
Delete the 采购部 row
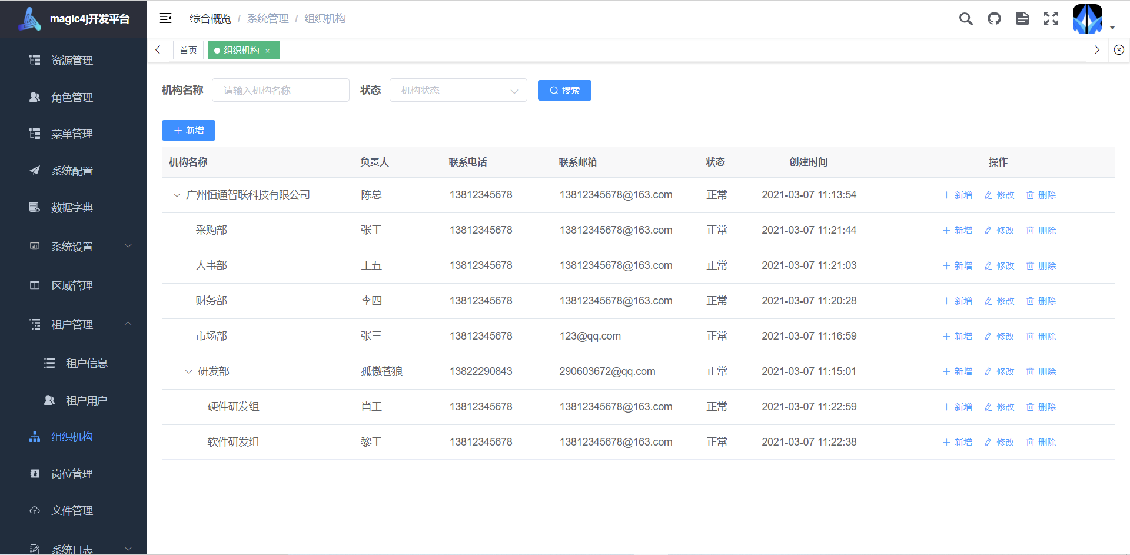point(1041,230)
